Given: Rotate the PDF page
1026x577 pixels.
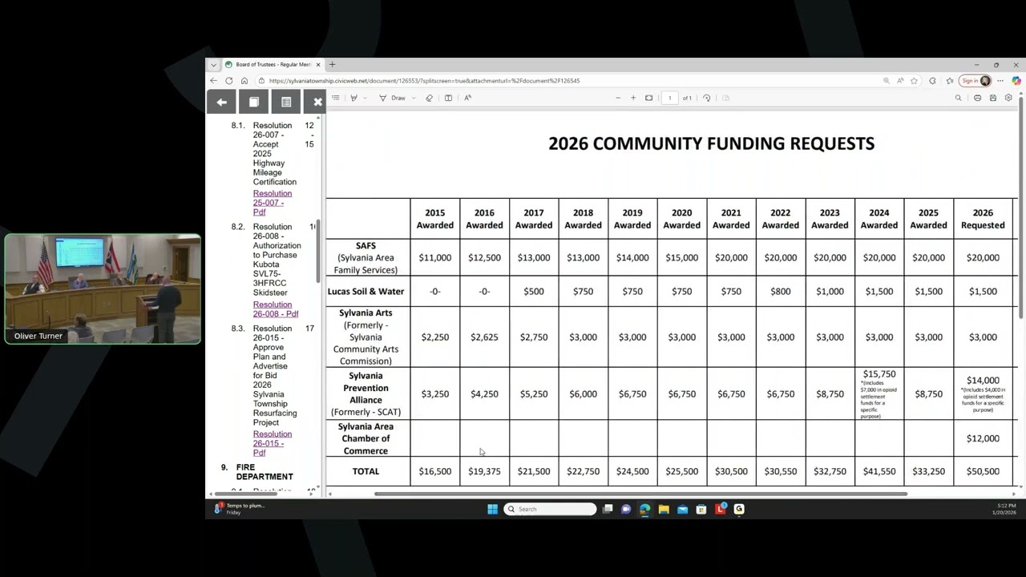Looking at the screenshot, I should [x=707, y=98].
